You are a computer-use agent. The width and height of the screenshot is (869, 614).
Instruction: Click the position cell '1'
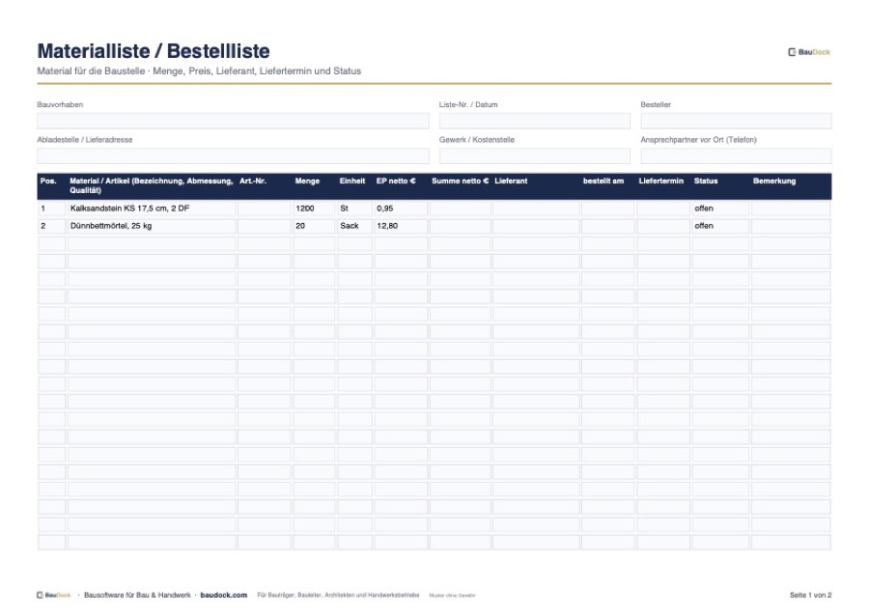point(51,209)
